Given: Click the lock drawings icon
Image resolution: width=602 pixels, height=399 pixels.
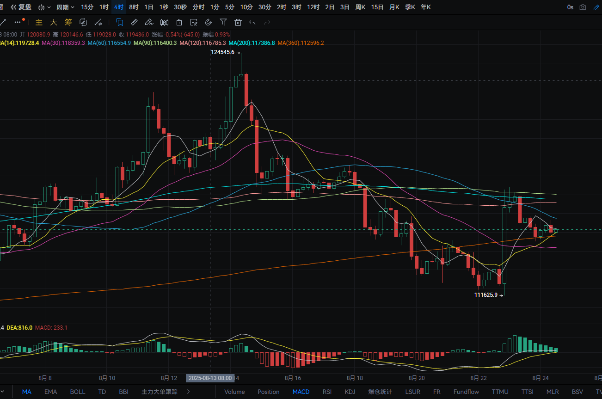Looking at the screenshot, I should click(179, 22).
